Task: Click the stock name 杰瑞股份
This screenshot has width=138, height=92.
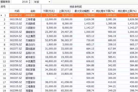Action: point(30,40)
